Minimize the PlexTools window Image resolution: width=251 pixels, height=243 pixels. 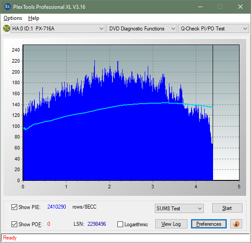[x=200, y=7]
